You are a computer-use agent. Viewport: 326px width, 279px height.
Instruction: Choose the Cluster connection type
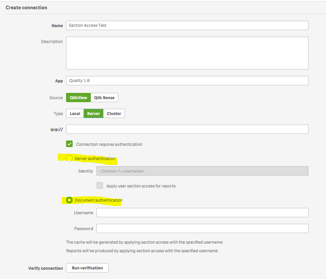click(x=114, y=113)
